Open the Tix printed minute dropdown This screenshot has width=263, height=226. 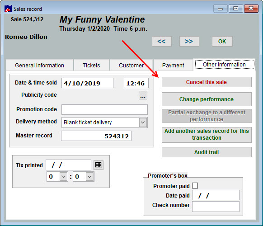point(89,176)
